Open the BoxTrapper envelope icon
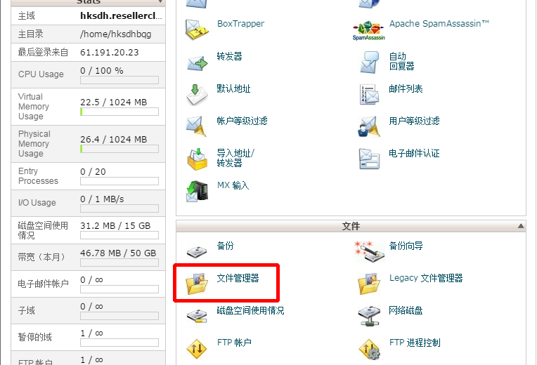This screenshot has height=365, width=537. click(x=197, y=29)
